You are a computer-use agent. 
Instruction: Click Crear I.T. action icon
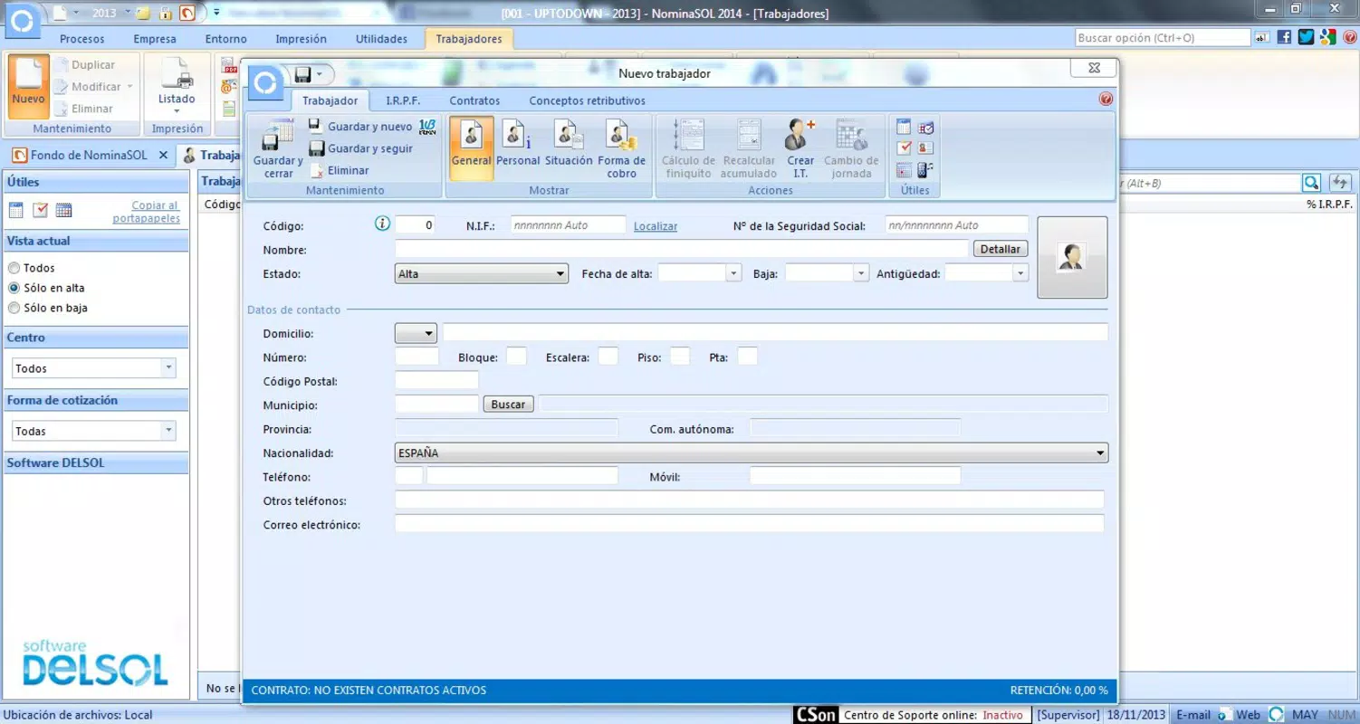800,148
